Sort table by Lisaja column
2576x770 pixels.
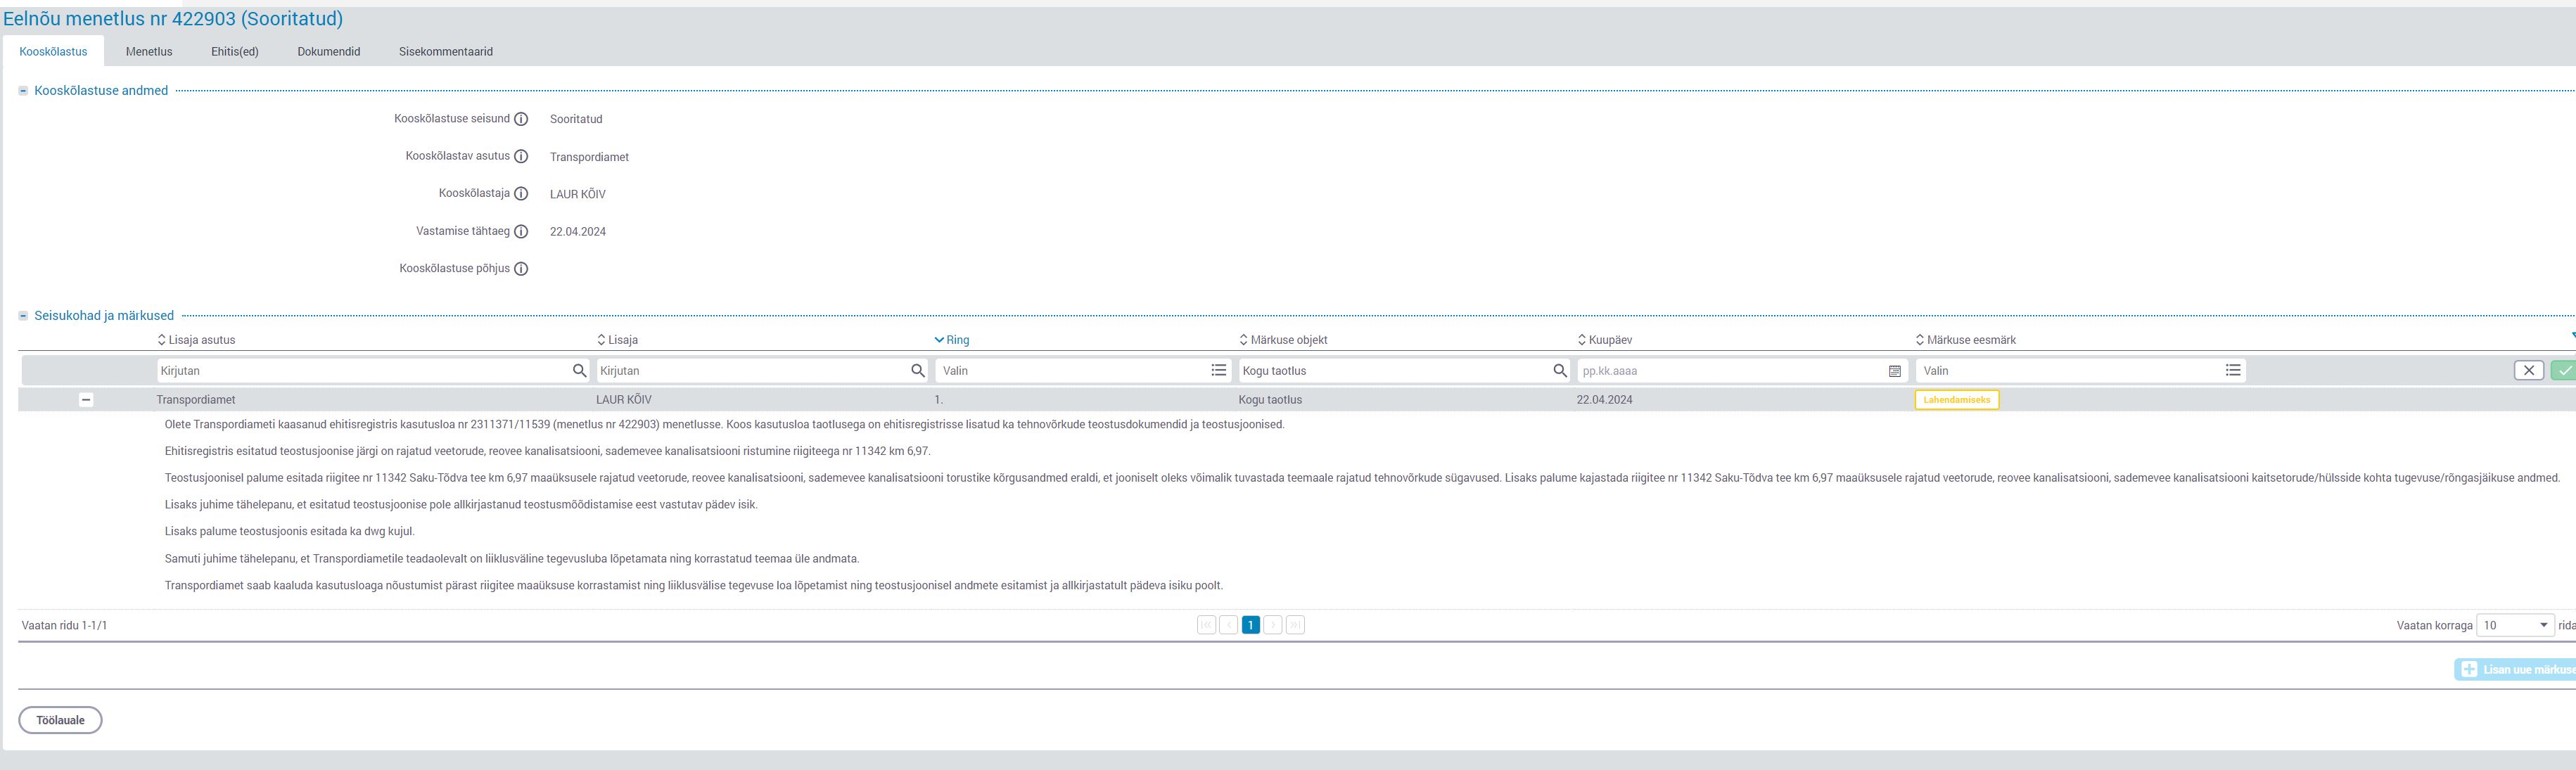click(x=617, y=340)
